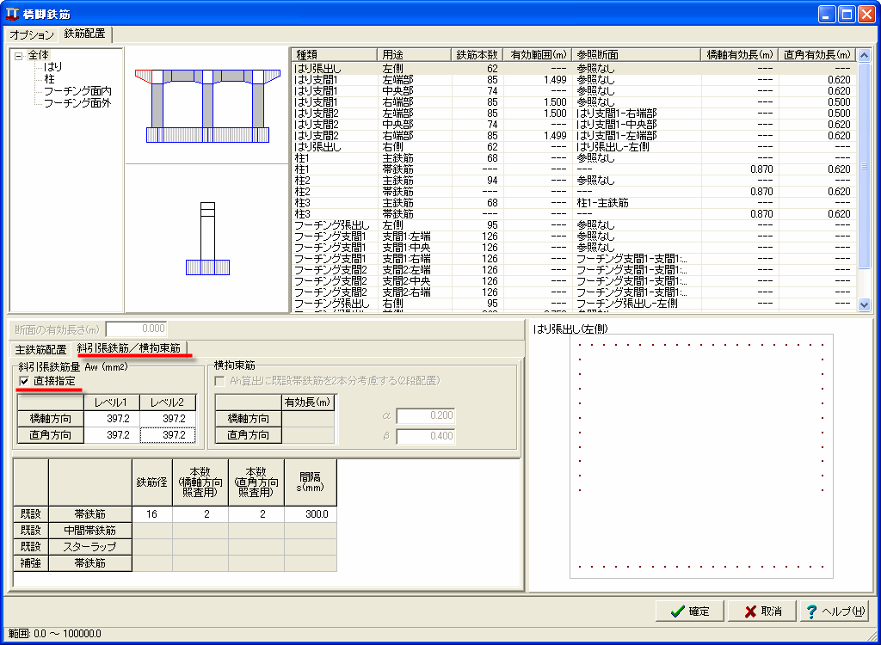Image resolution: width=881 pixels, height=645 pixels.
Task: Select the 柱2 主鉄筋 row
Action: (x=396, y=181)
